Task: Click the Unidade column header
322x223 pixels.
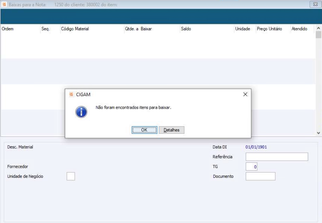Action: [245, 29]
